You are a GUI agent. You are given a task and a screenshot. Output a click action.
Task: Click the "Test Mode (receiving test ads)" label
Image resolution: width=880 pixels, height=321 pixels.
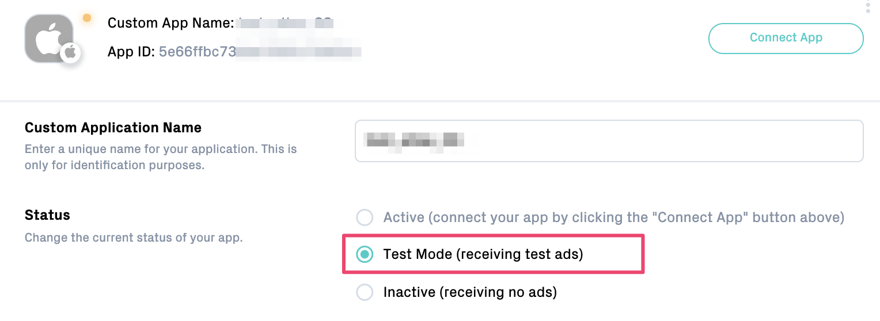coord(483,254)
